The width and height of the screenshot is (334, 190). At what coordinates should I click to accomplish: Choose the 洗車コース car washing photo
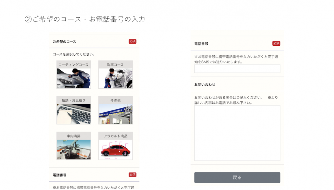click(115, 78)
